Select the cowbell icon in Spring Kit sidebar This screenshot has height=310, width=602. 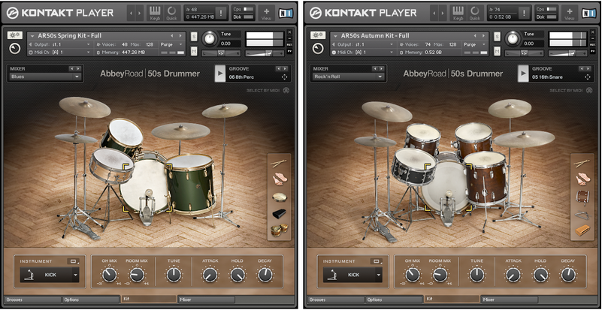pyautogui.click(x=279, y=214)
